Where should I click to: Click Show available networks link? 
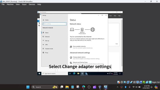[79, 46]
